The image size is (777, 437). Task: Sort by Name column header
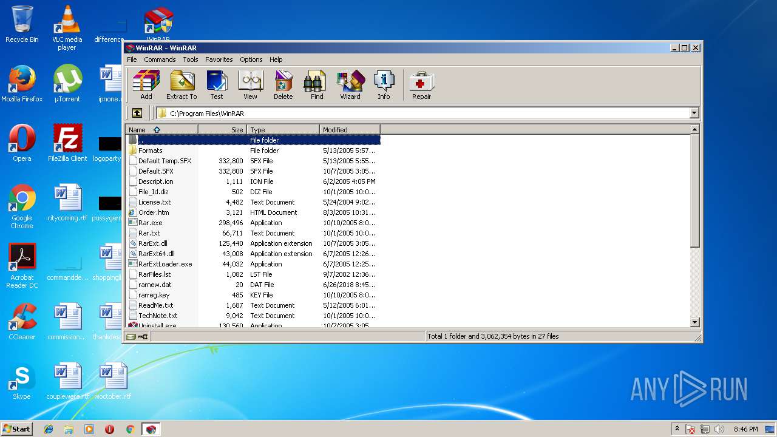162,129
